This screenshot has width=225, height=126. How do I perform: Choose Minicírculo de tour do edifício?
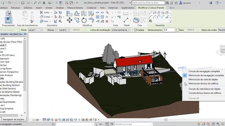204,84
